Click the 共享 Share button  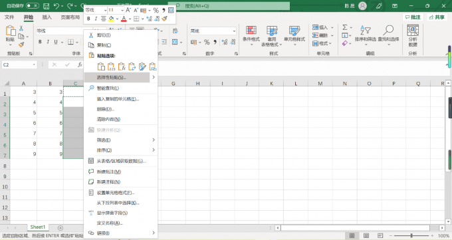click(437, 17)
